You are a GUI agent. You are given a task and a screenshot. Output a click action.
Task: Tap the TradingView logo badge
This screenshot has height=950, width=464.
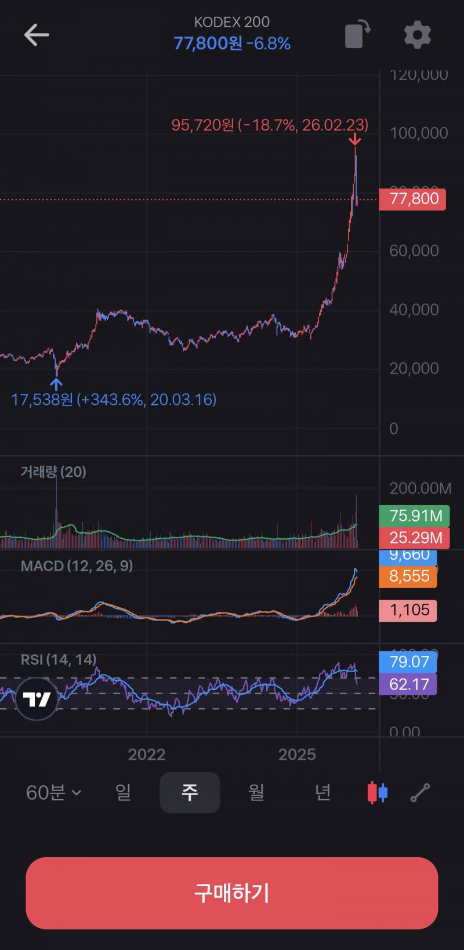coord(37,699)
